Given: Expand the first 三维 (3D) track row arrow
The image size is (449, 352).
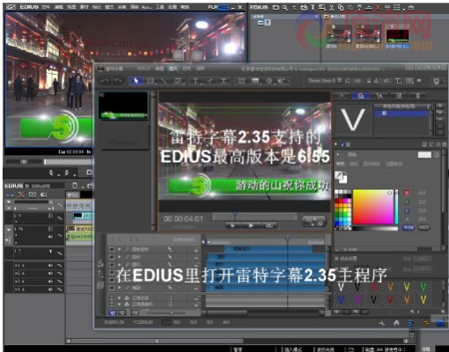Looking at the screenshot, I should pos(120,297).
